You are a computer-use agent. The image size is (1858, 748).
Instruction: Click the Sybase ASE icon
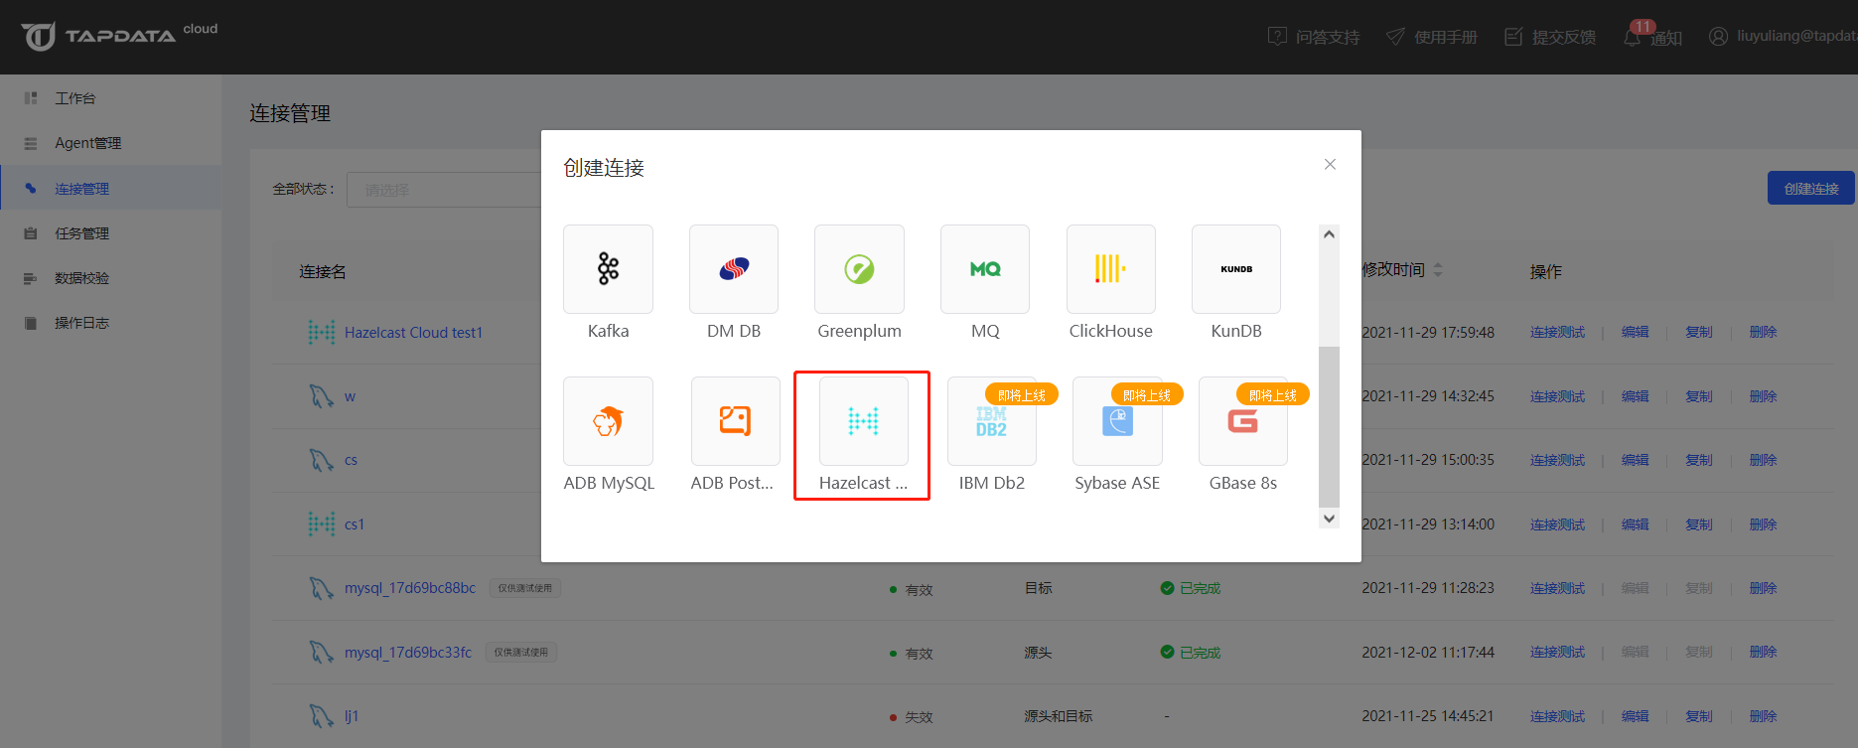1117,421
